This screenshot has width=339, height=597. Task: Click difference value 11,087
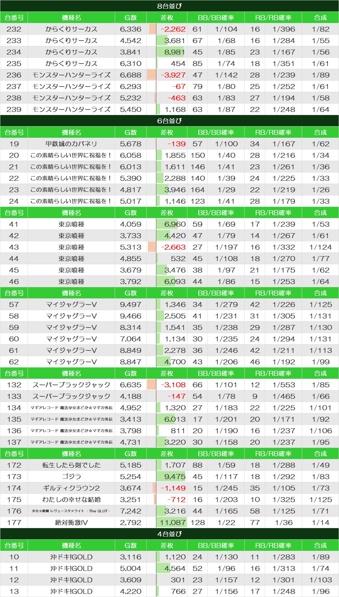pyautogui.click(x=172, y=523)
